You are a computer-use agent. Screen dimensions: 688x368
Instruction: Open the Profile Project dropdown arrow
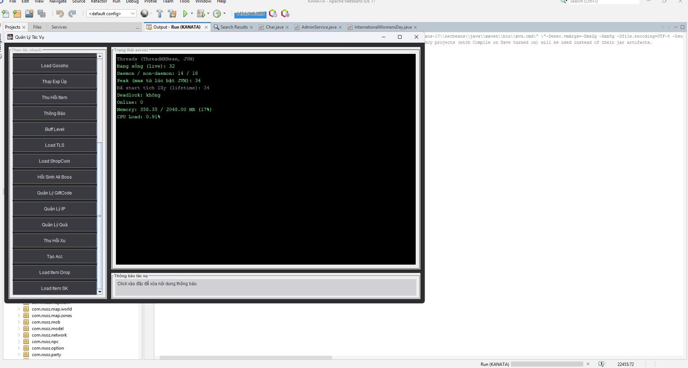224,14
